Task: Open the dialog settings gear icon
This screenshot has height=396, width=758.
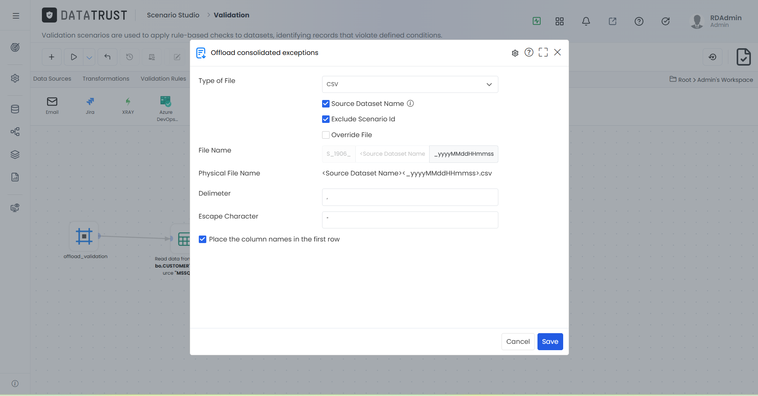Action: click(515, 53)
